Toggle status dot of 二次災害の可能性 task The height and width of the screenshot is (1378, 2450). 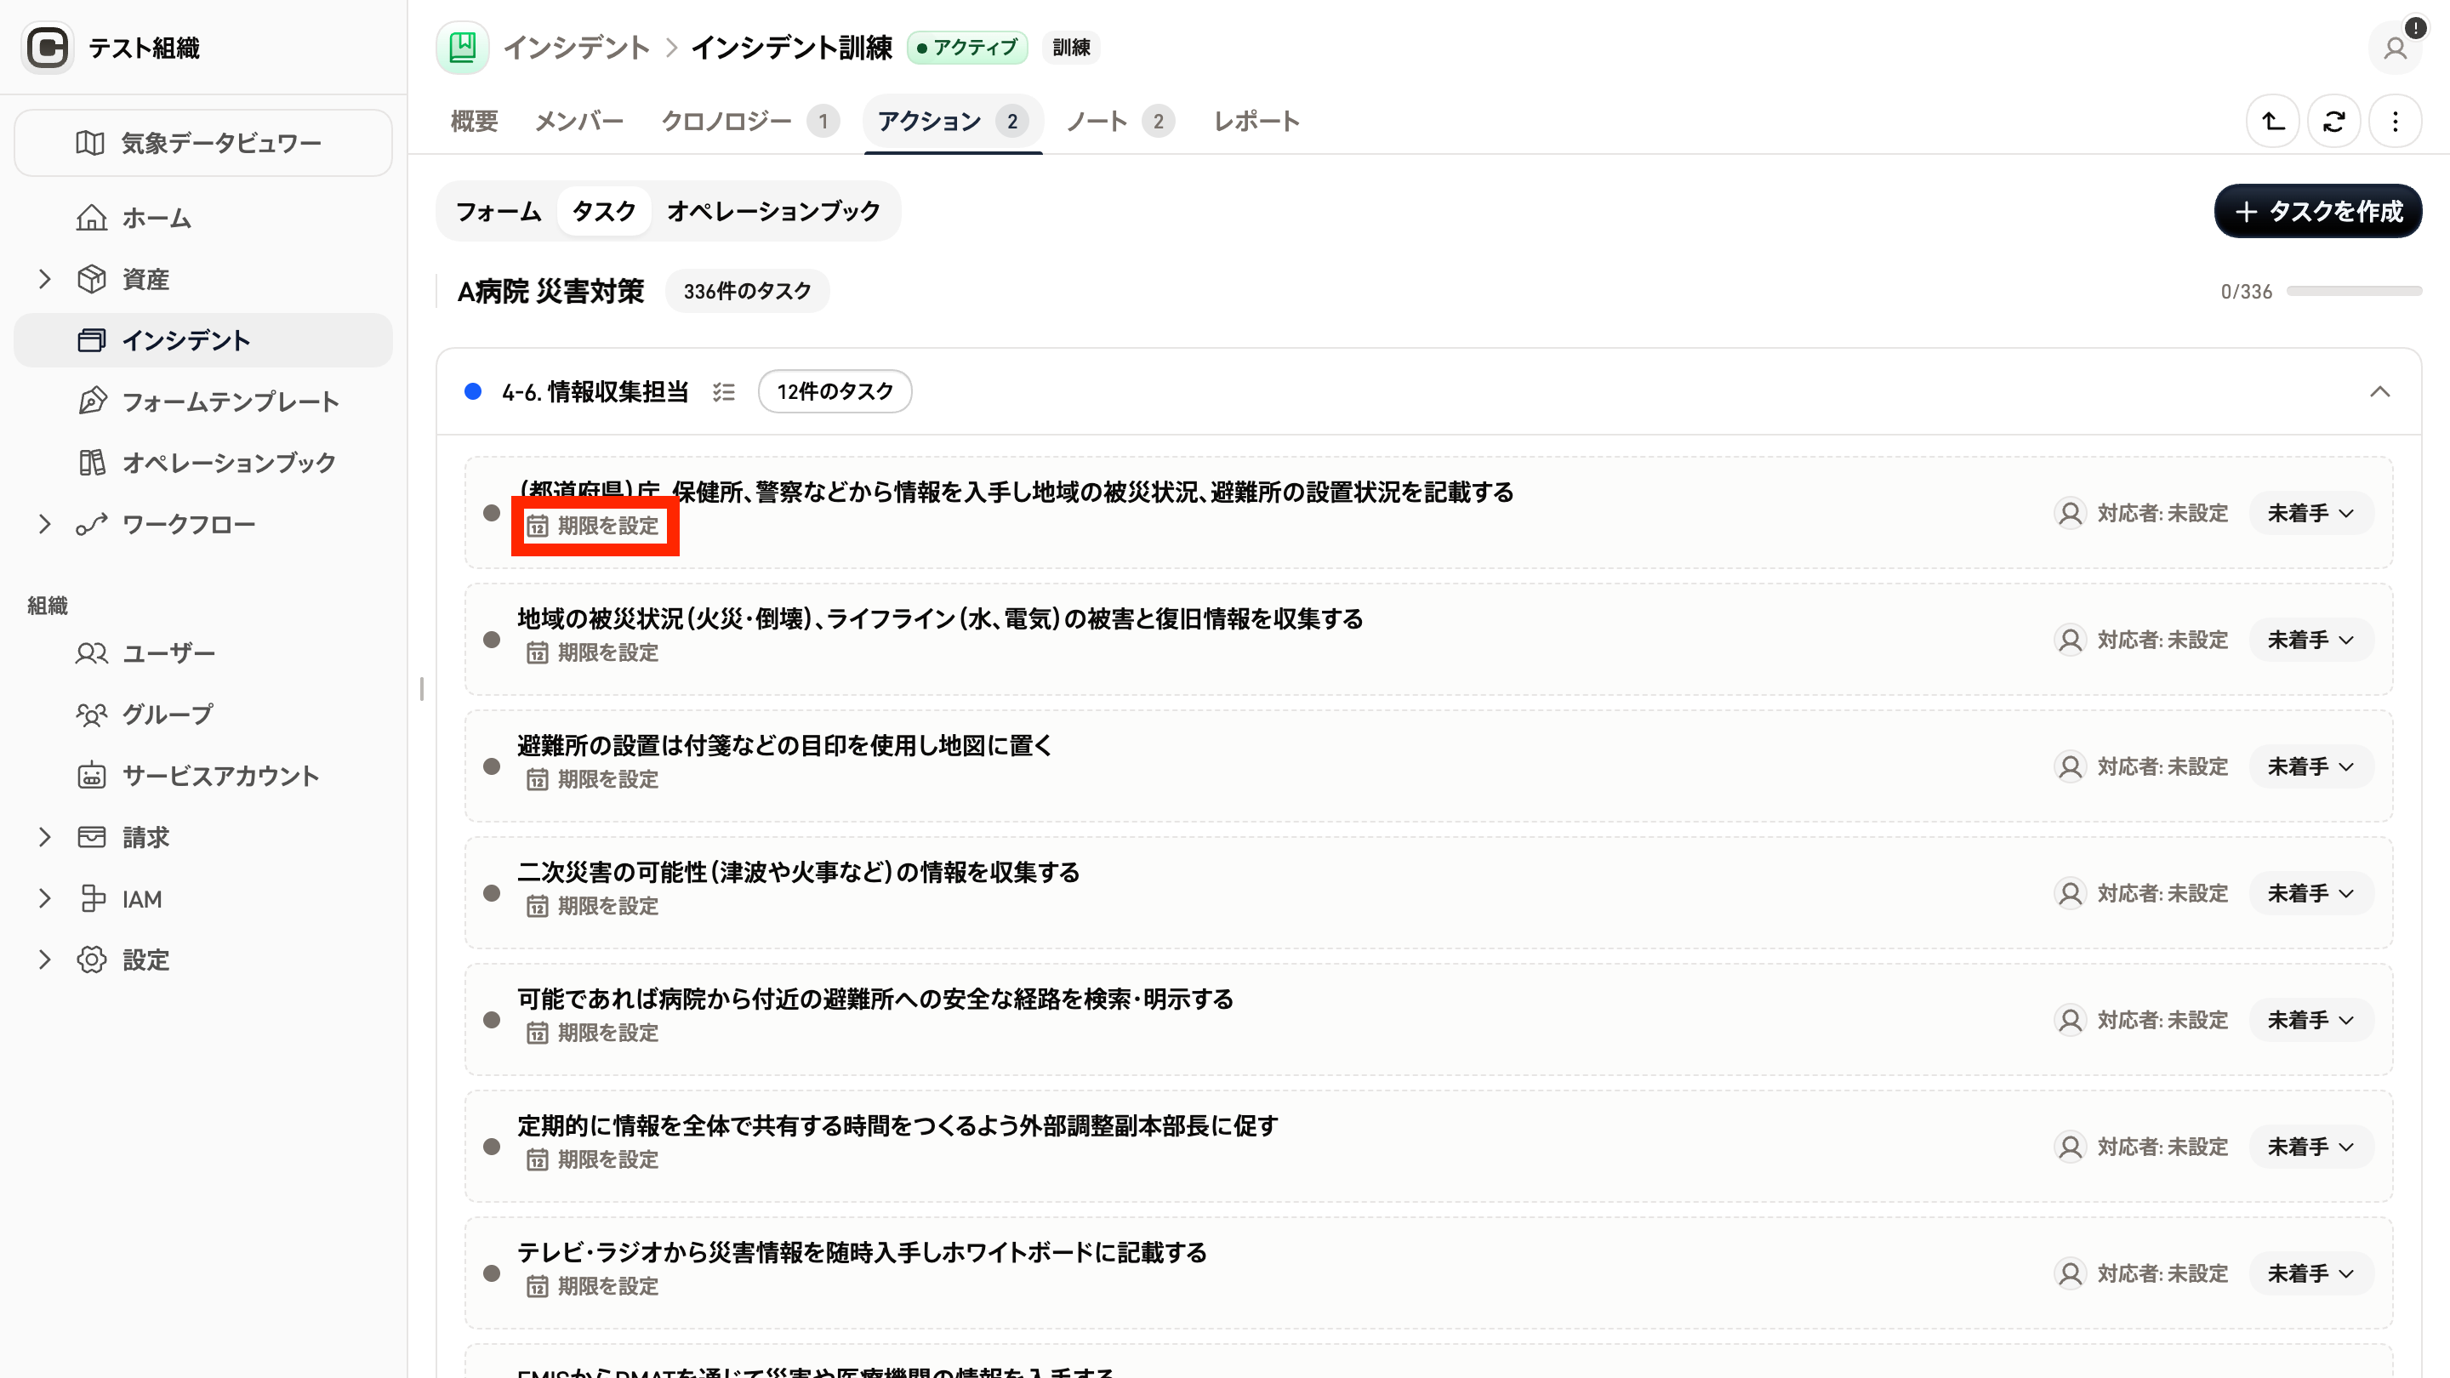(x=492, y=893)
